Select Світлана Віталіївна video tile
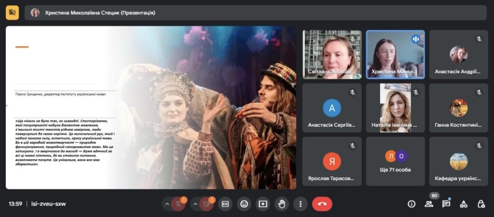Image resolution: width=494 pixels, height=217 pixels. click(332, 54)
